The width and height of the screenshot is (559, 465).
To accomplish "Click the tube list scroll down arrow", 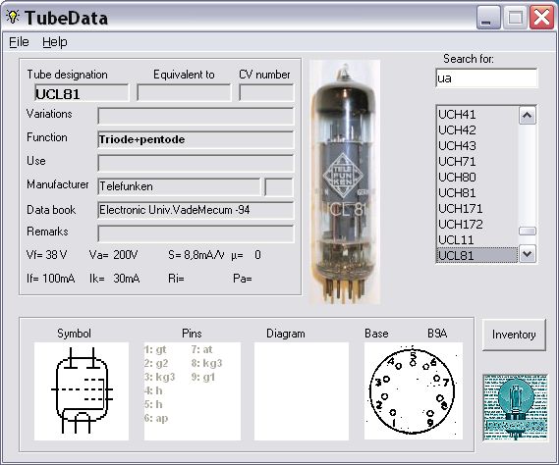I will click(528, 254).
